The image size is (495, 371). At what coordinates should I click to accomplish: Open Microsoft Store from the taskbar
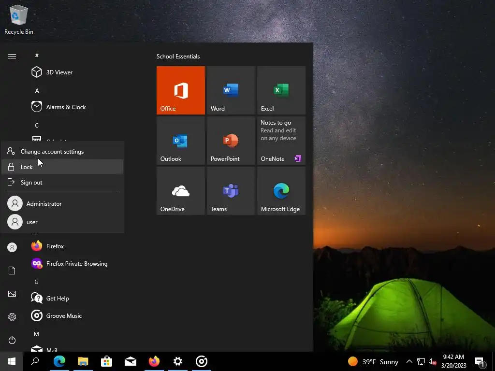[x=106, y=361]
